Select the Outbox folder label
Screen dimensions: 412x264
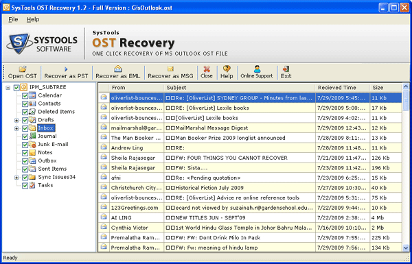pos(47,160)
